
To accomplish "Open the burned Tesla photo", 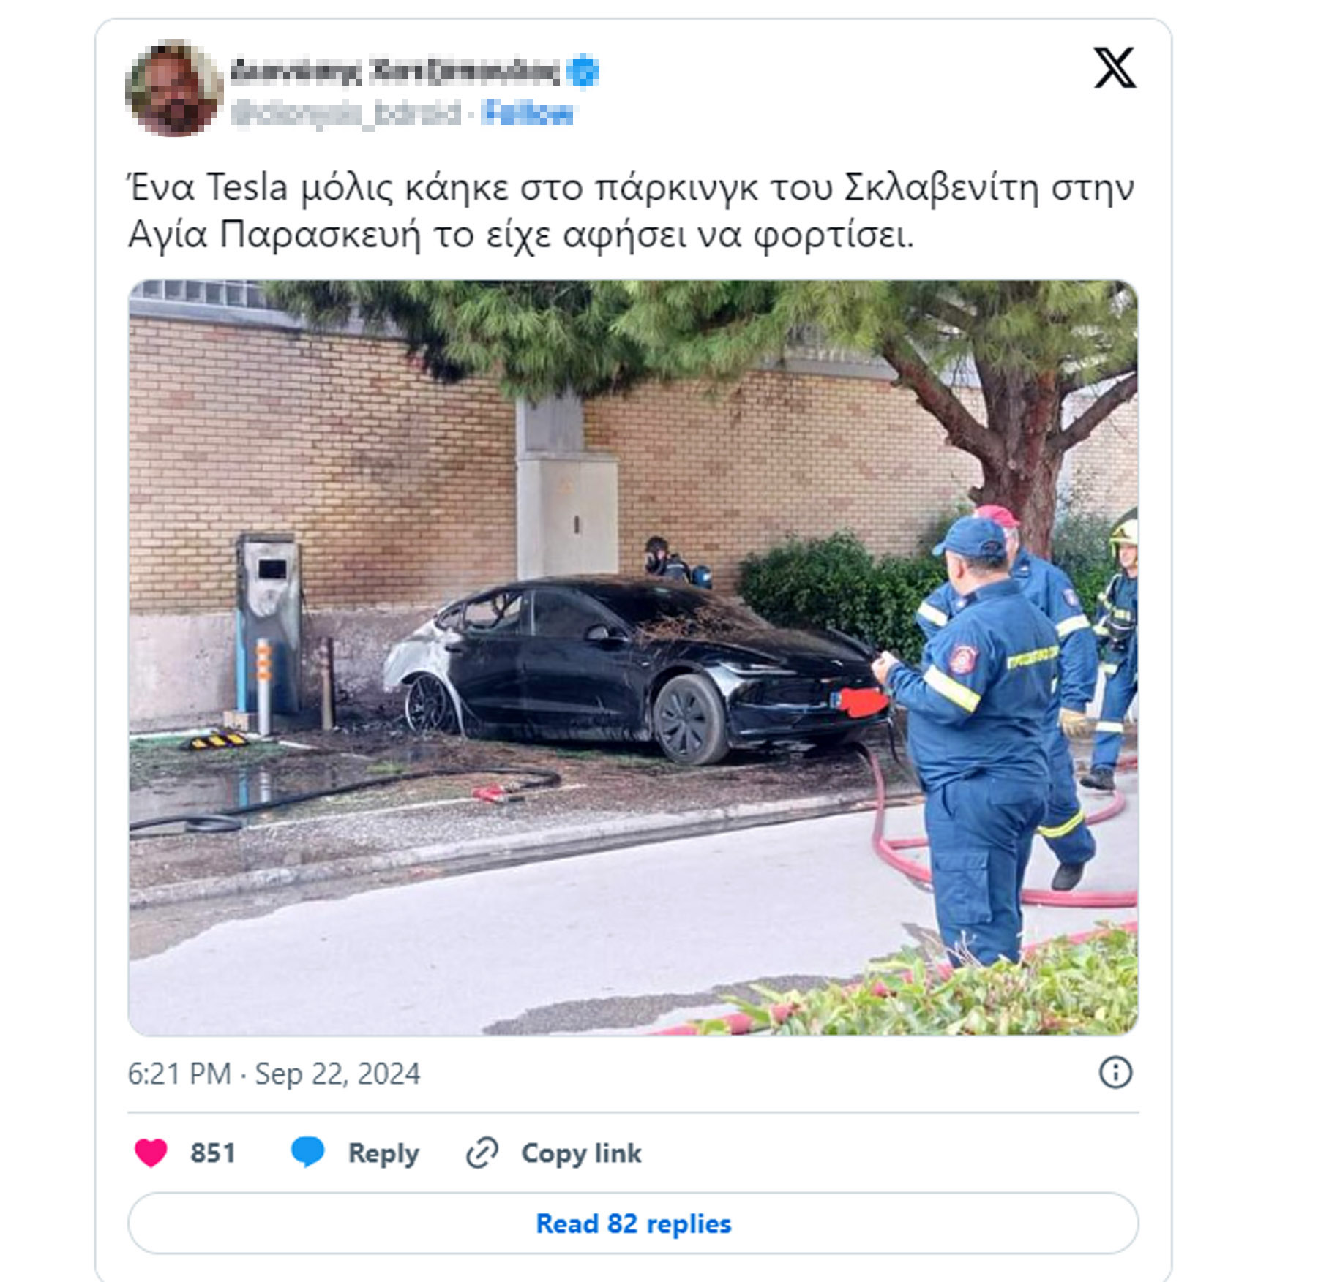I will point(633,657).
